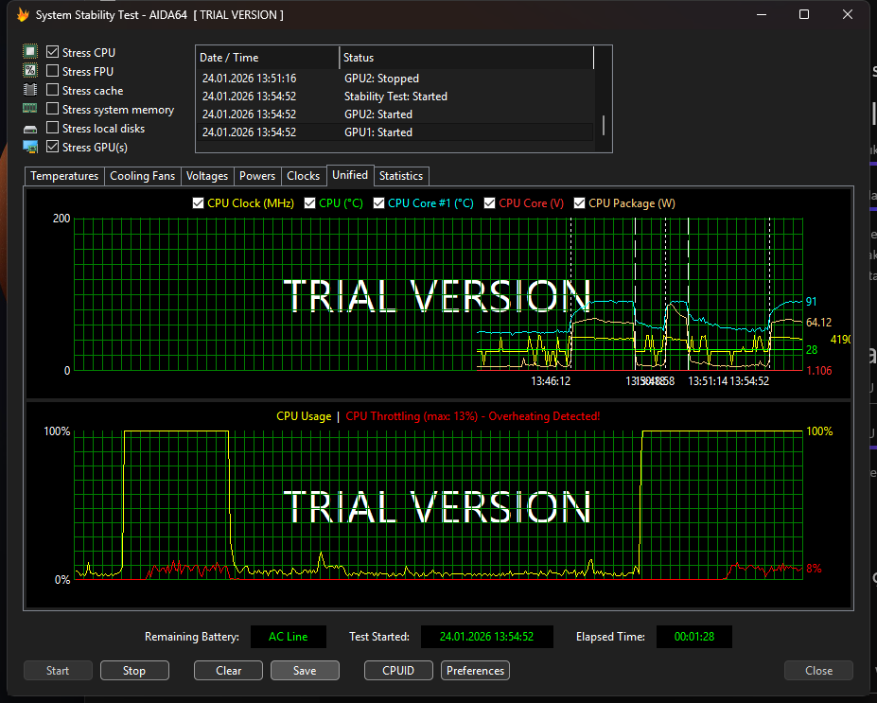Switch to the Statistics tab
The image size is (877, 703).
tap(400, 175)
